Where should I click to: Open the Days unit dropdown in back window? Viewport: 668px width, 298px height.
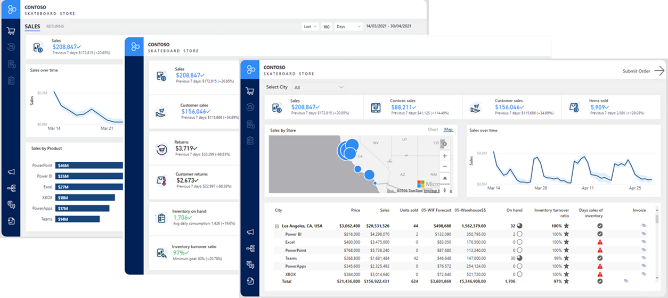point(348,26)
